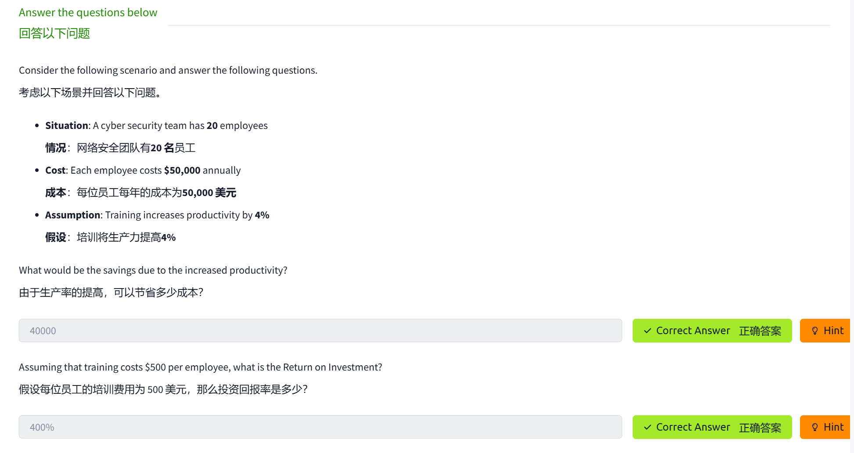Click the 'What would be the savings' question text
This screenshot has height=453, width=854.
(153, 271)
